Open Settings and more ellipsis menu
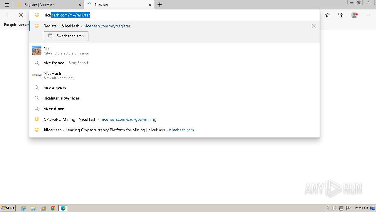The image size is (376, 212). (368, 15)
